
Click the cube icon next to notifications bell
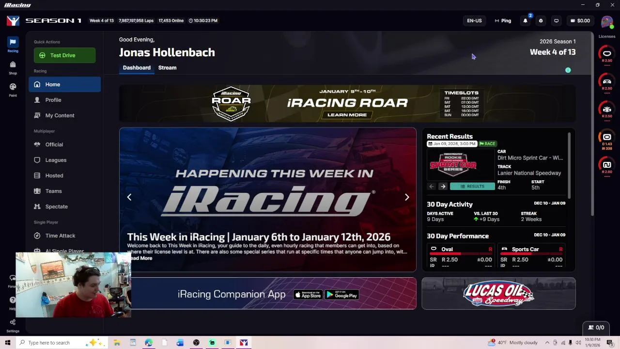point(541,20)
